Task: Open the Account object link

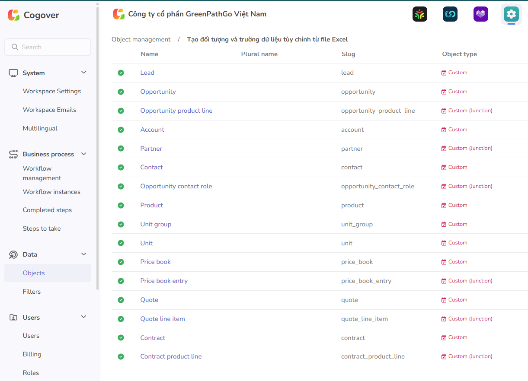Action: click(x=152, y=130)
